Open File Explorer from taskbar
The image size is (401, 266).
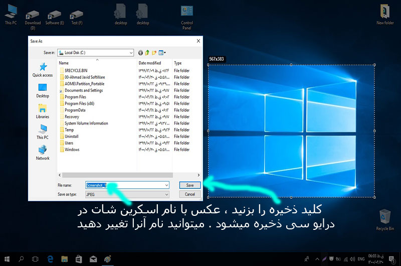65,259
